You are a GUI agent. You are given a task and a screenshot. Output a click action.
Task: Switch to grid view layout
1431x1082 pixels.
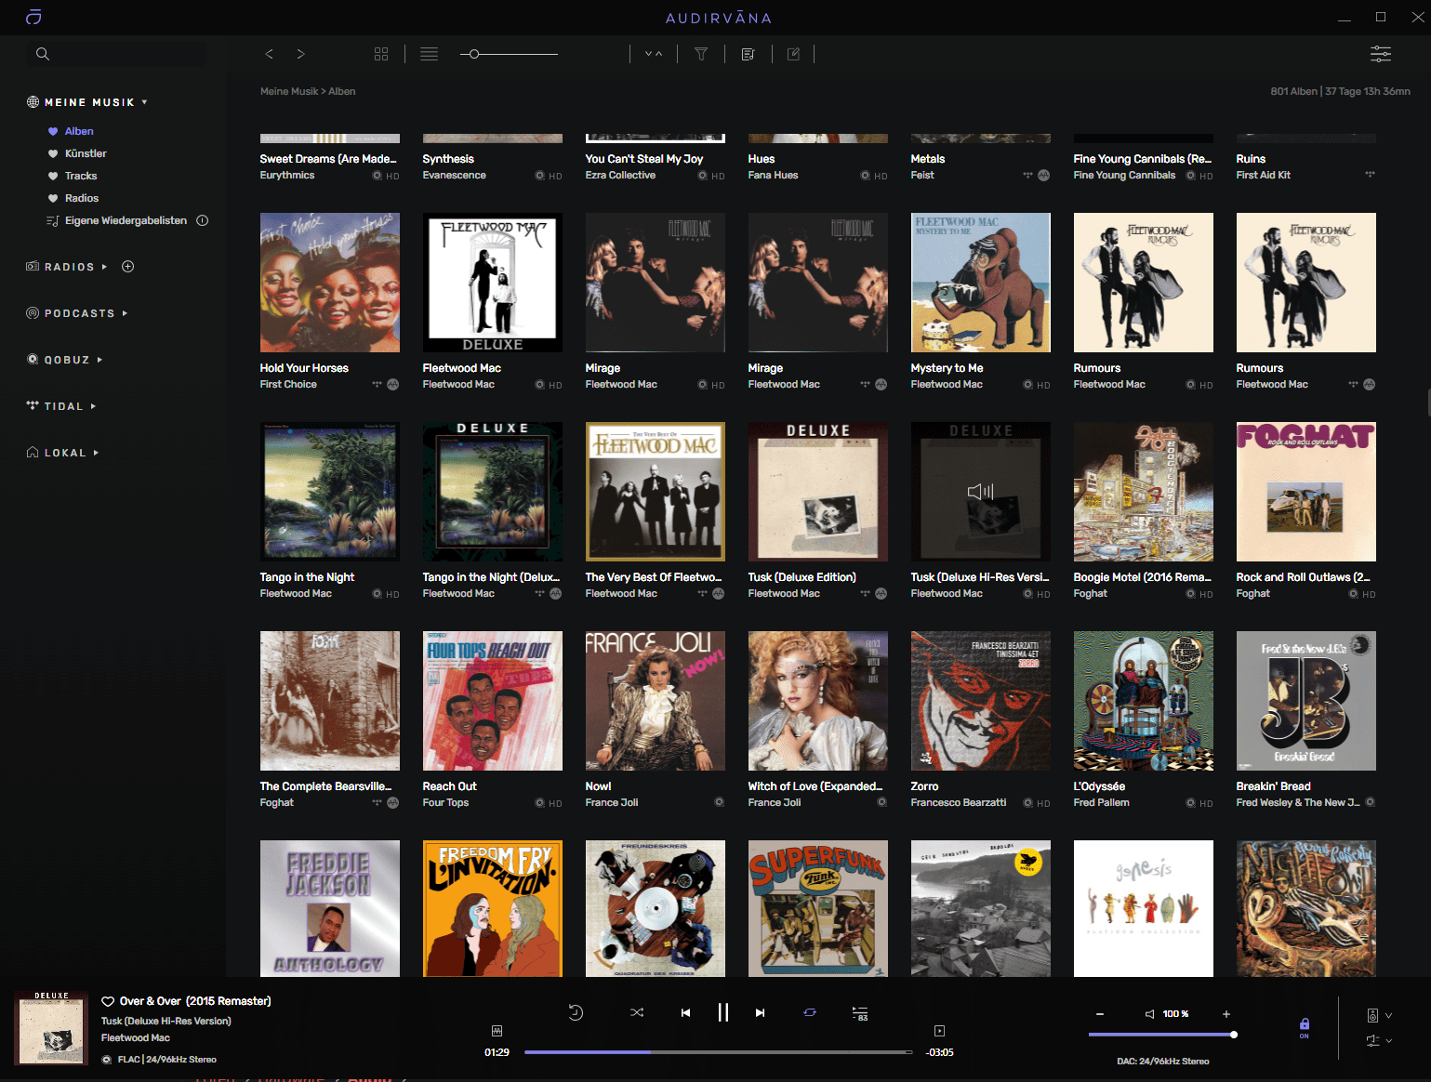(x=381, y=54)
